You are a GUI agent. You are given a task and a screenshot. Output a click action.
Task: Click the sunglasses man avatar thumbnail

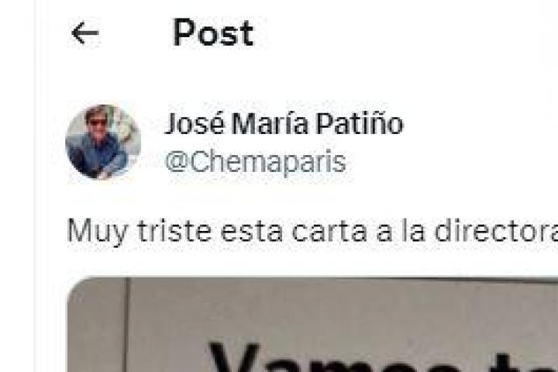(103, 142)
